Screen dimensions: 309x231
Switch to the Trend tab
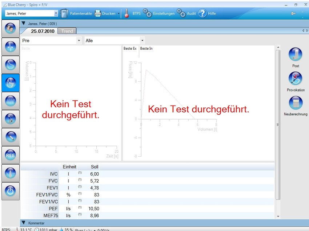coord(67,31)
